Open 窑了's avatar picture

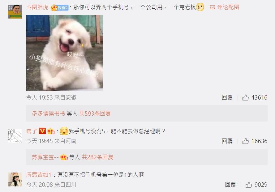point(15,136)
